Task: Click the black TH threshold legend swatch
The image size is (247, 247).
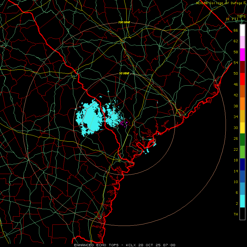Action: tap(242, 214)
